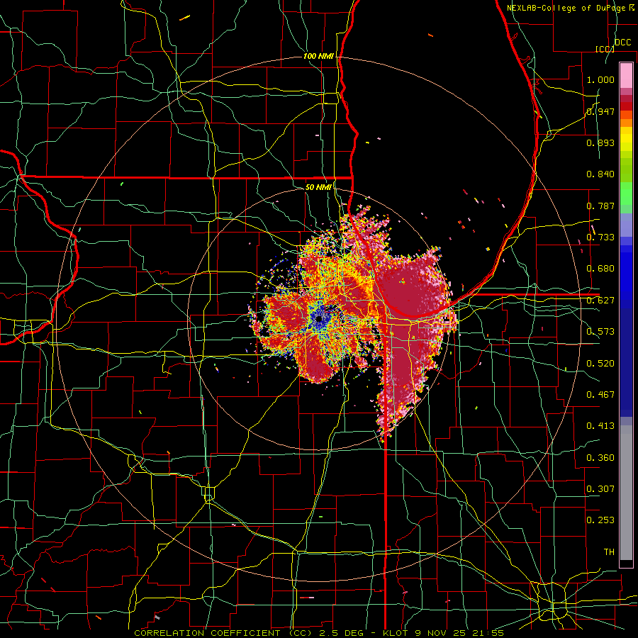Click the [CC] units label above the color bar
This screenshot has width=638, height=638.
(x=605, y=49)
